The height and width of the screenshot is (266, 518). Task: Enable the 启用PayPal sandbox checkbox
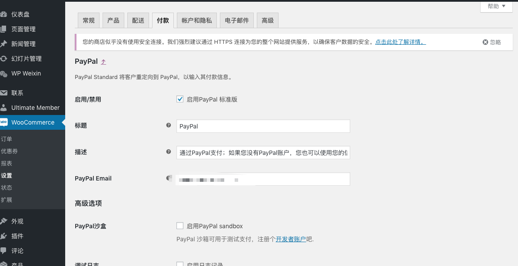[x=180, y=226]
